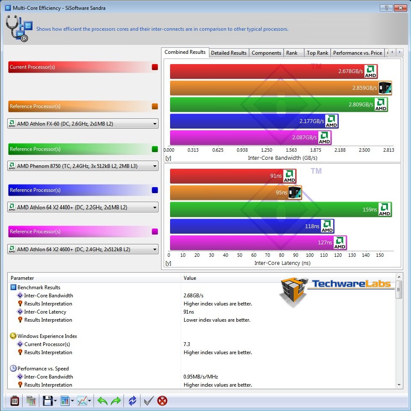Click the engine options icon in bottom toolbar
This screenshot has width=411, height=411.
pyautogui.click(x=15, y=401)
